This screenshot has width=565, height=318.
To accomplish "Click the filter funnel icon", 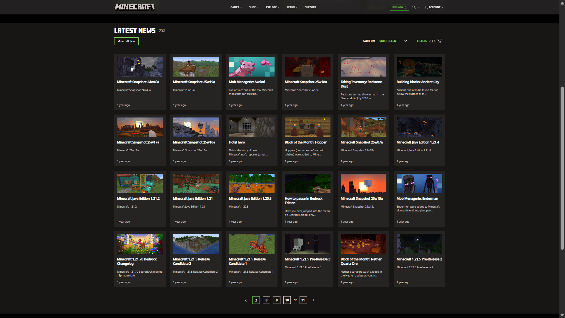I will point(440,41).
